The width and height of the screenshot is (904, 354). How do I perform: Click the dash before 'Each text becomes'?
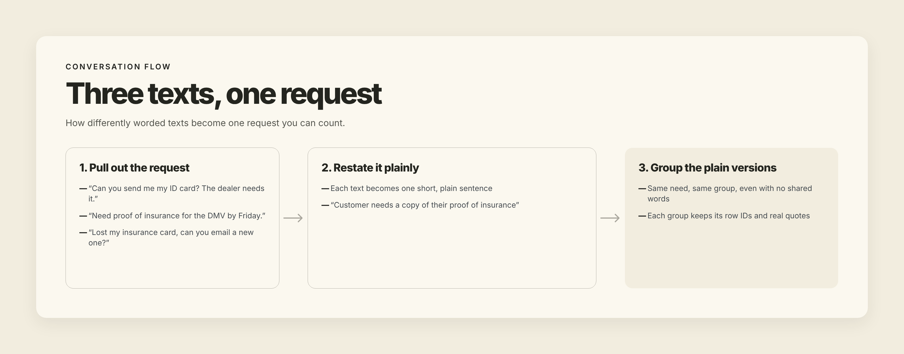[x=325, y=189]
